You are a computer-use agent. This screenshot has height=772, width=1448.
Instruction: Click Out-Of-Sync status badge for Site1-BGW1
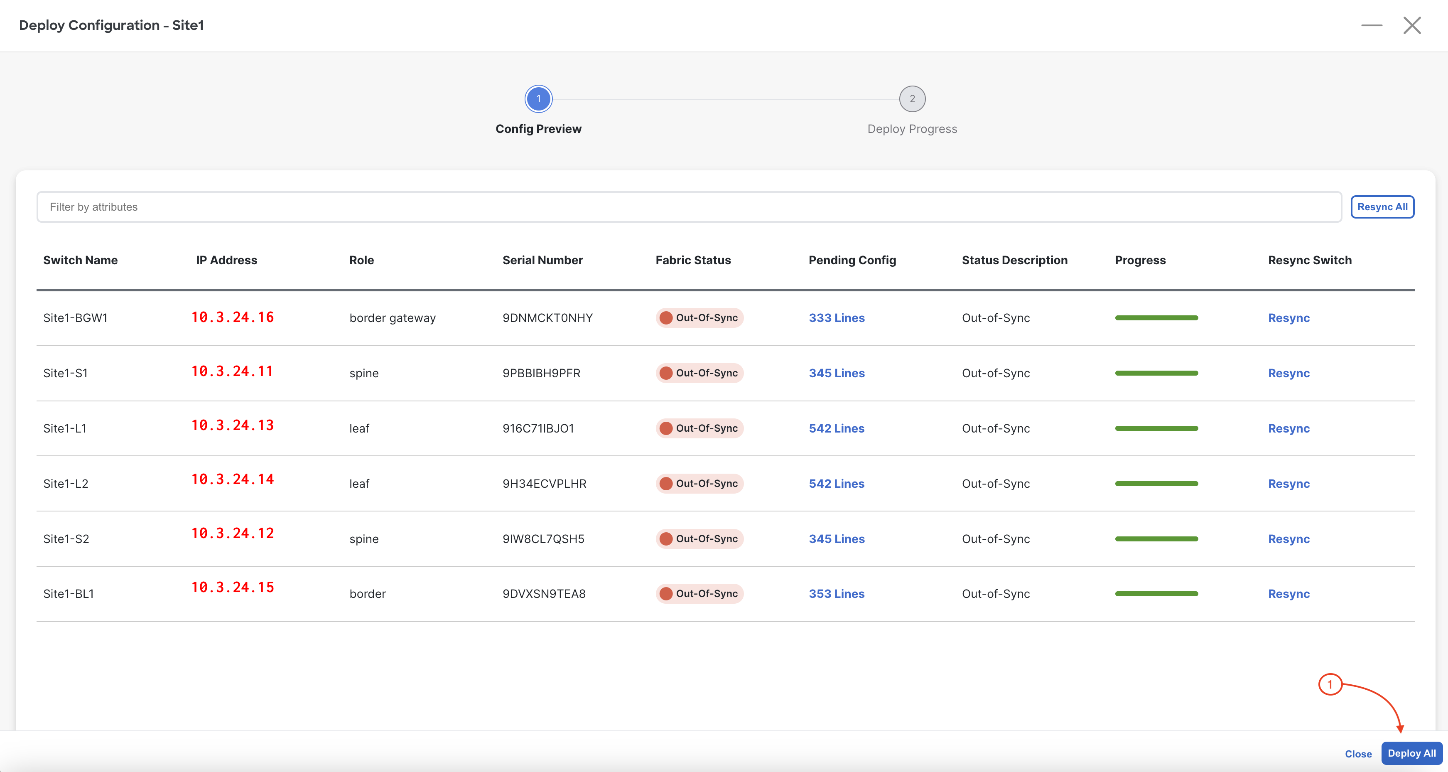[699, 318]
